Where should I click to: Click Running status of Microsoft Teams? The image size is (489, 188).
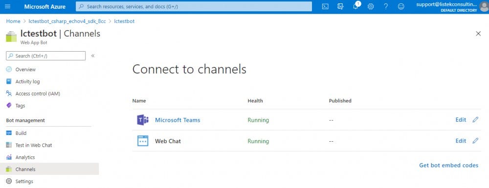(258, 120)
